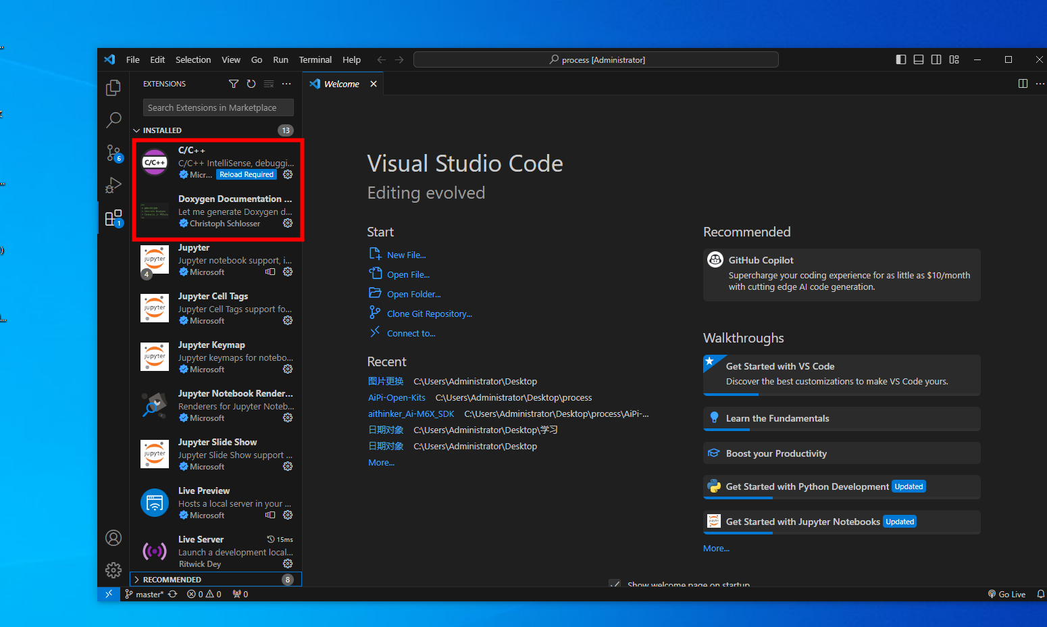
Task: Open the Run and Debug view
Action: tap(113, 185)
